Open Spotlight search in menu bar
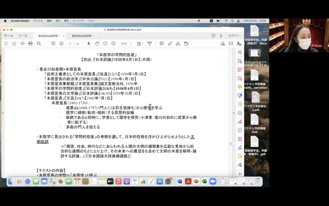The height and width of the screenshot is (206, 329). pyautogui.click(x=232, y=21)
